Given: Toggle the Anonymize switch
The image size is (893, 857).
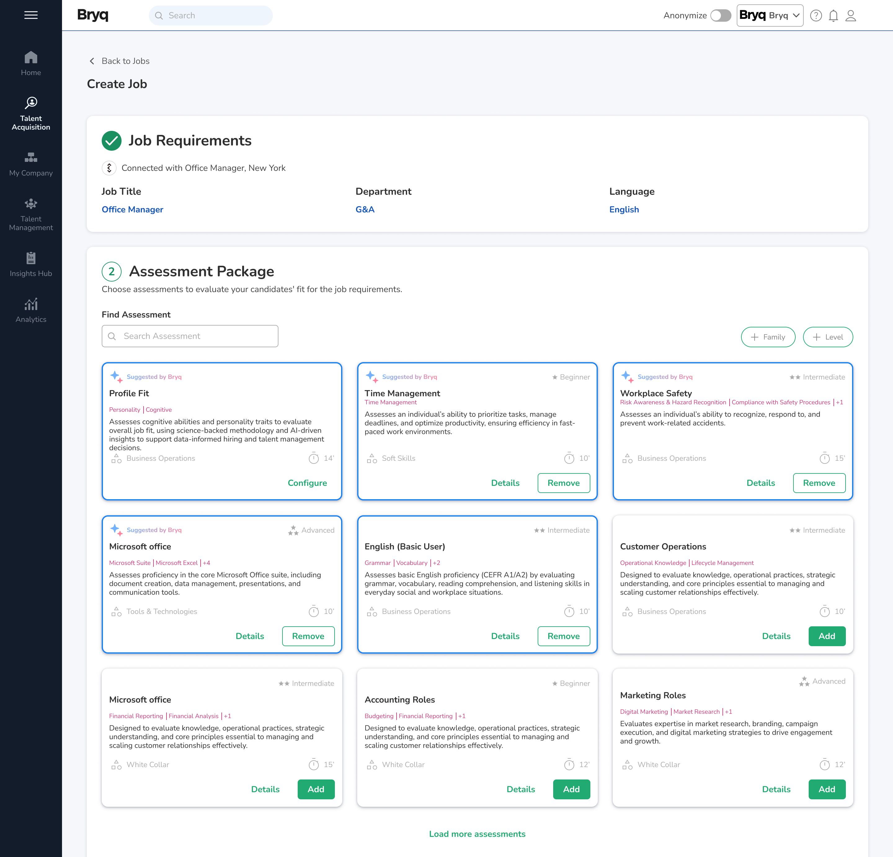Looking at the screenshot, I should (x=720, y=16).
